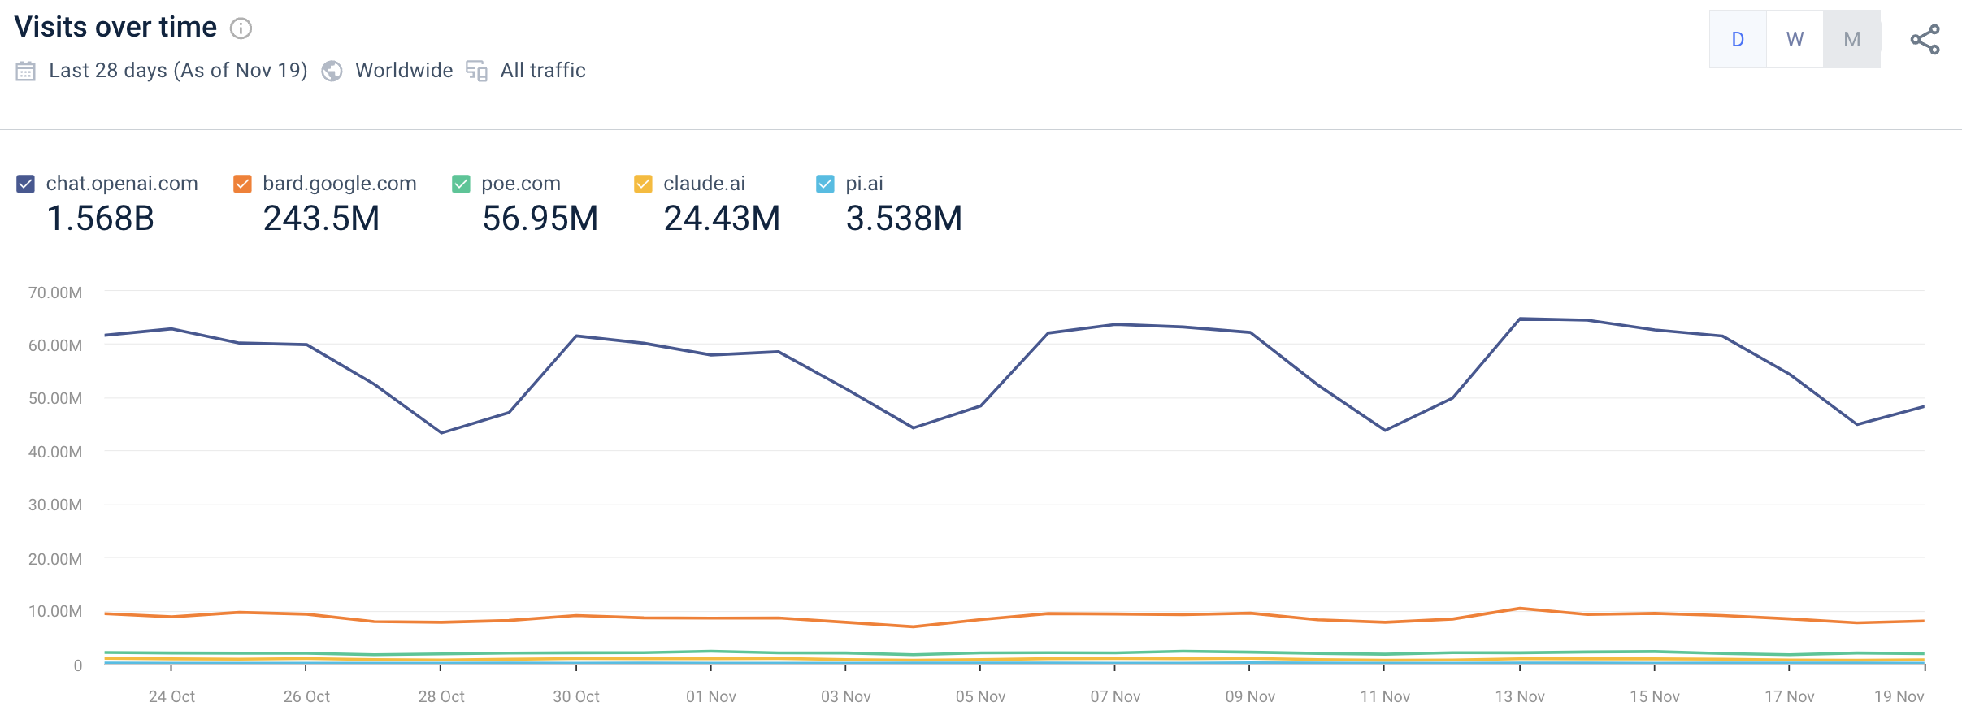Toggle the bard.google.com series checkbox
The image size is (1962, 711).
pyautogui.click(x=242, y=184)
